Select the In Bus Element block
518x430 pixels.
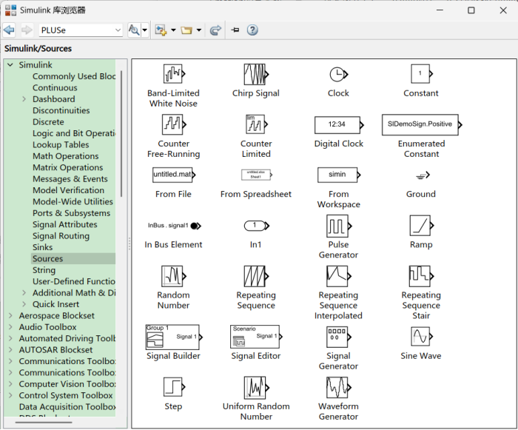tap(174, 226)
